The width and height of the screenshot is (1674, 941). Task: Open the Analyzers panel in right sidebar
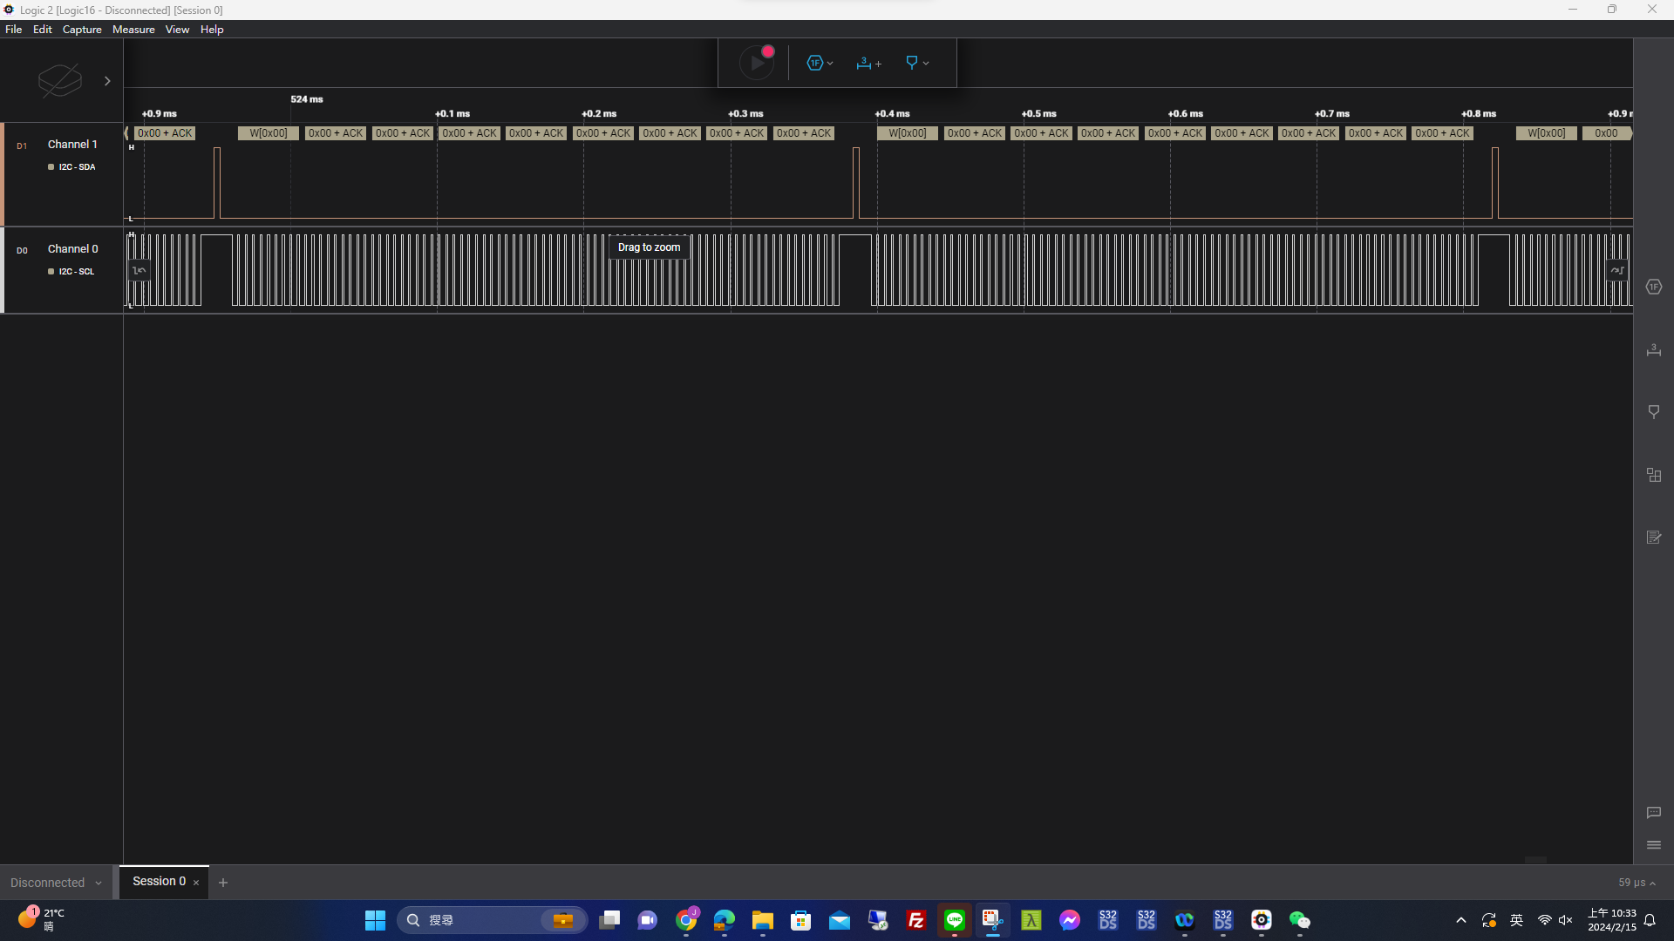pyautogui.click(x=1654, y=287)
